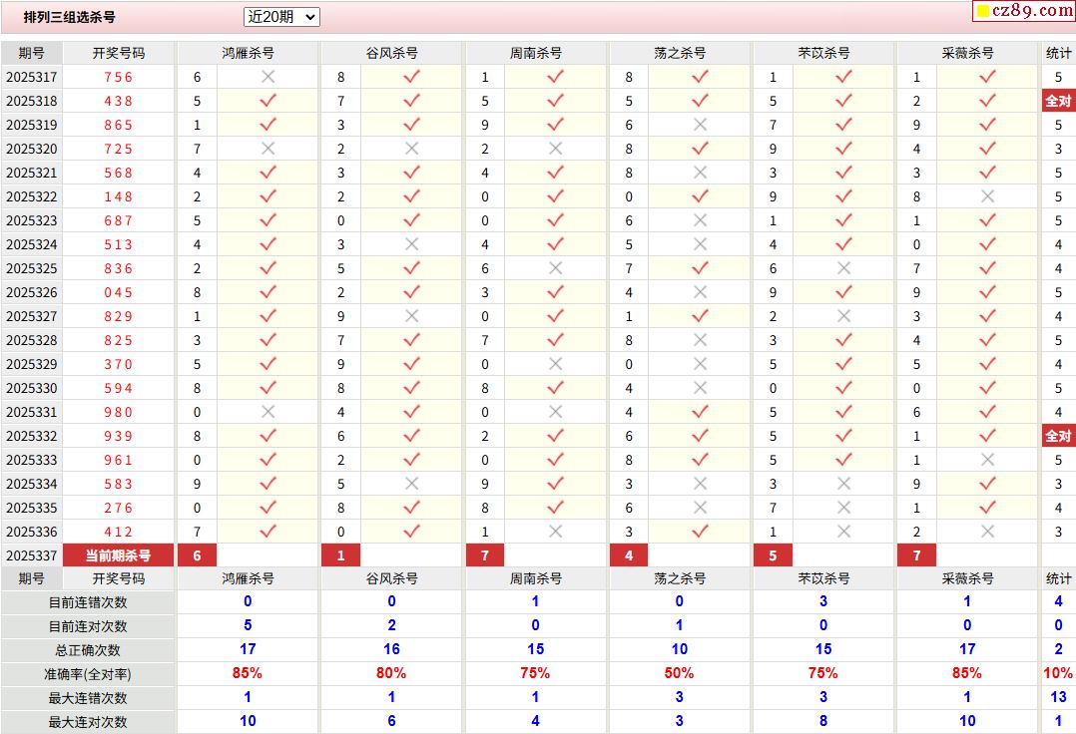The width and height of the screenshot is (1076, 734).
Task: Click the 准确率(全对率) row label
Action: (88, 674)
